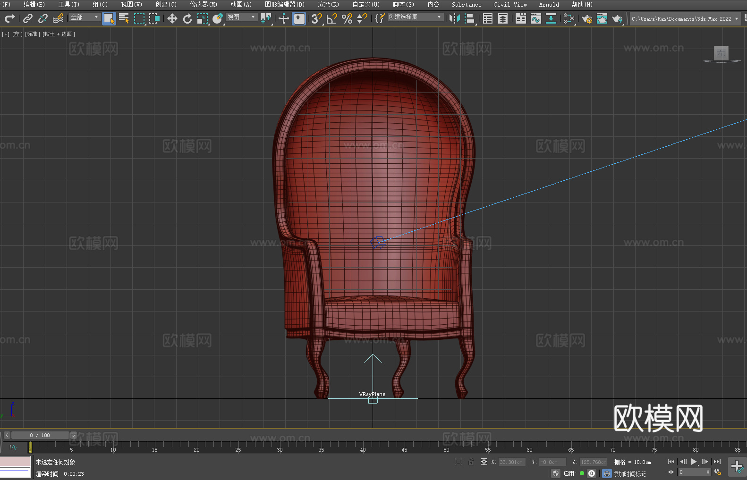747x480 pixels.
Task: Open Render Setup teapot-gear icon
Action: 587,18
